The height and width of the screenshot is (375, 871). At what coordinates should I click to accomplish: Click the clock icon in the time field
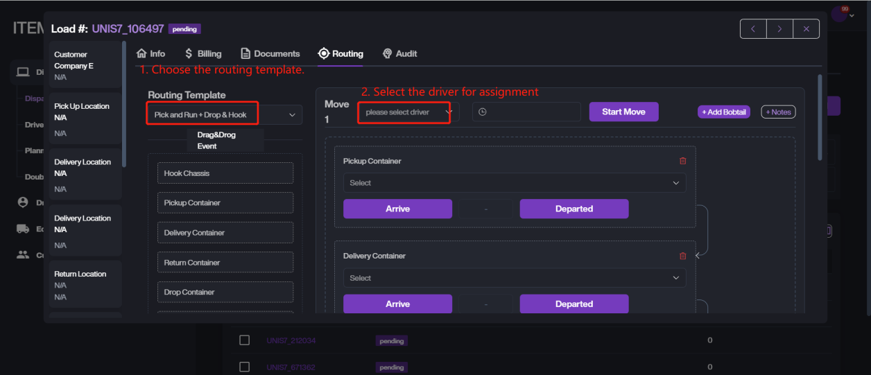(483, 112)
